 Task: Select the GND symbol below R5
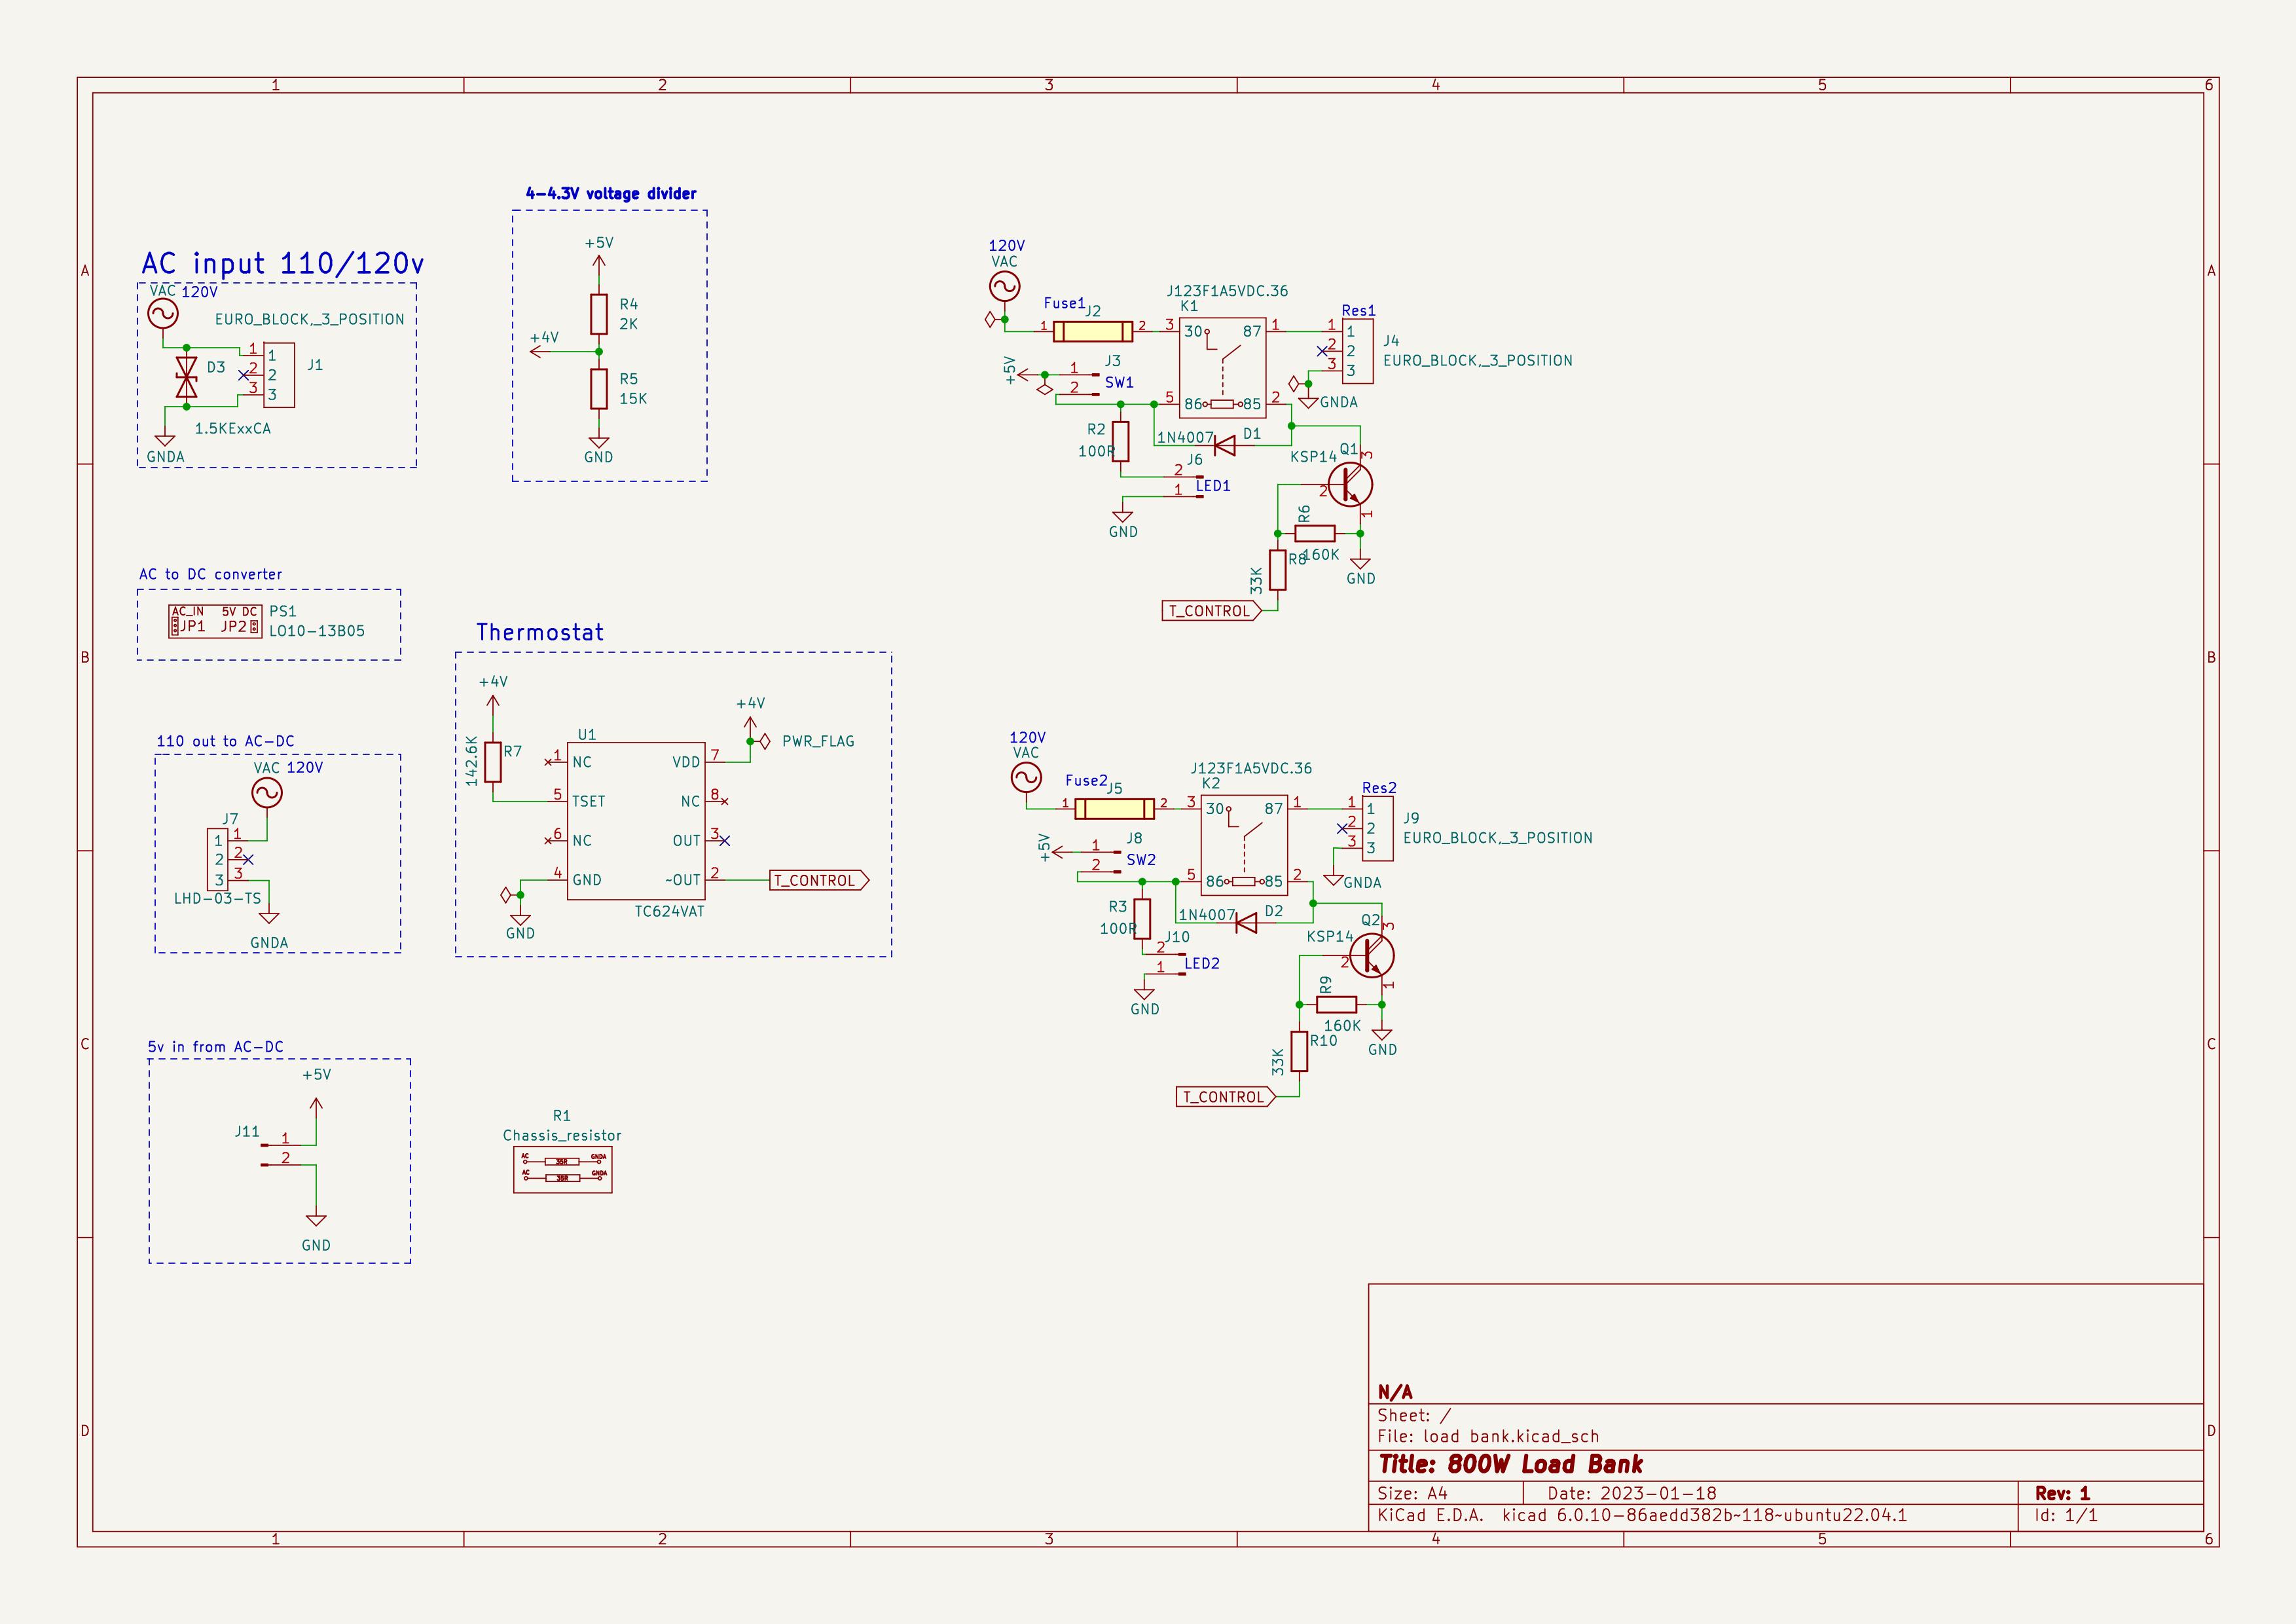coord(598,441)
